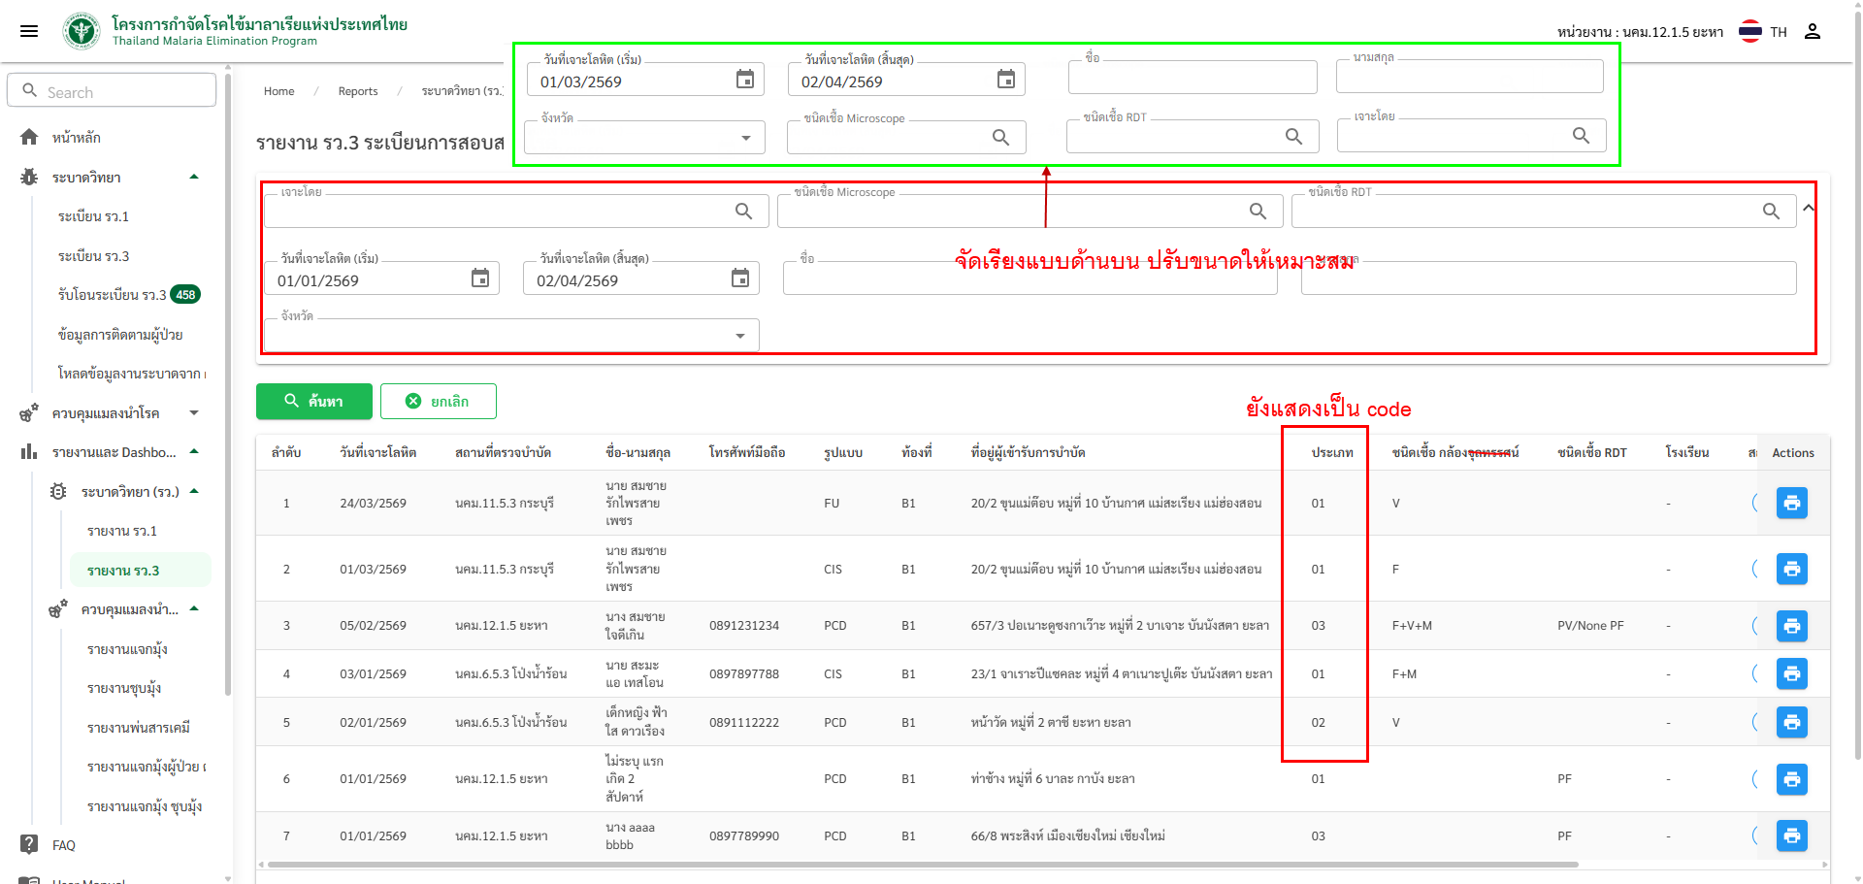Image resolution: width=1863 pixels, height=884 pixels.
Task: Expand the ควบคุมแมลงนำโรค sidebar section
Action: tap(194, 413)
